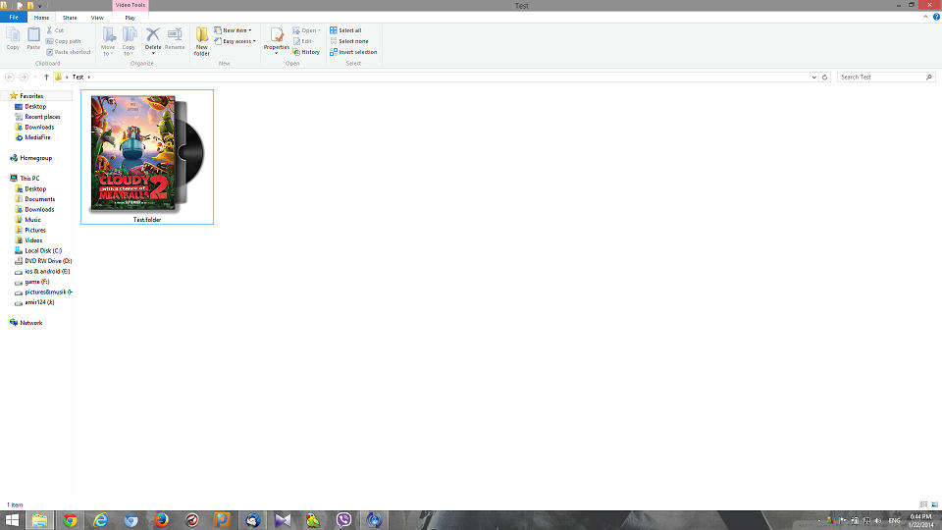Click the Edit button in Open group
This screenshot has height=530, width=942.
pos(302,41)
